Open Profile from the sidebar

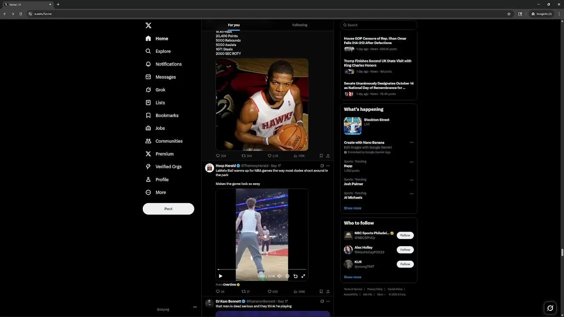pyautogui.click(x=157, y=180)
